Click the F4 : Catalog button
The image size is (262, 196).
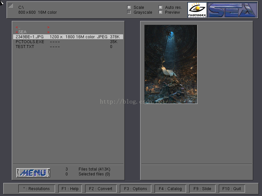pyautogui.click(x=170, y=189)
